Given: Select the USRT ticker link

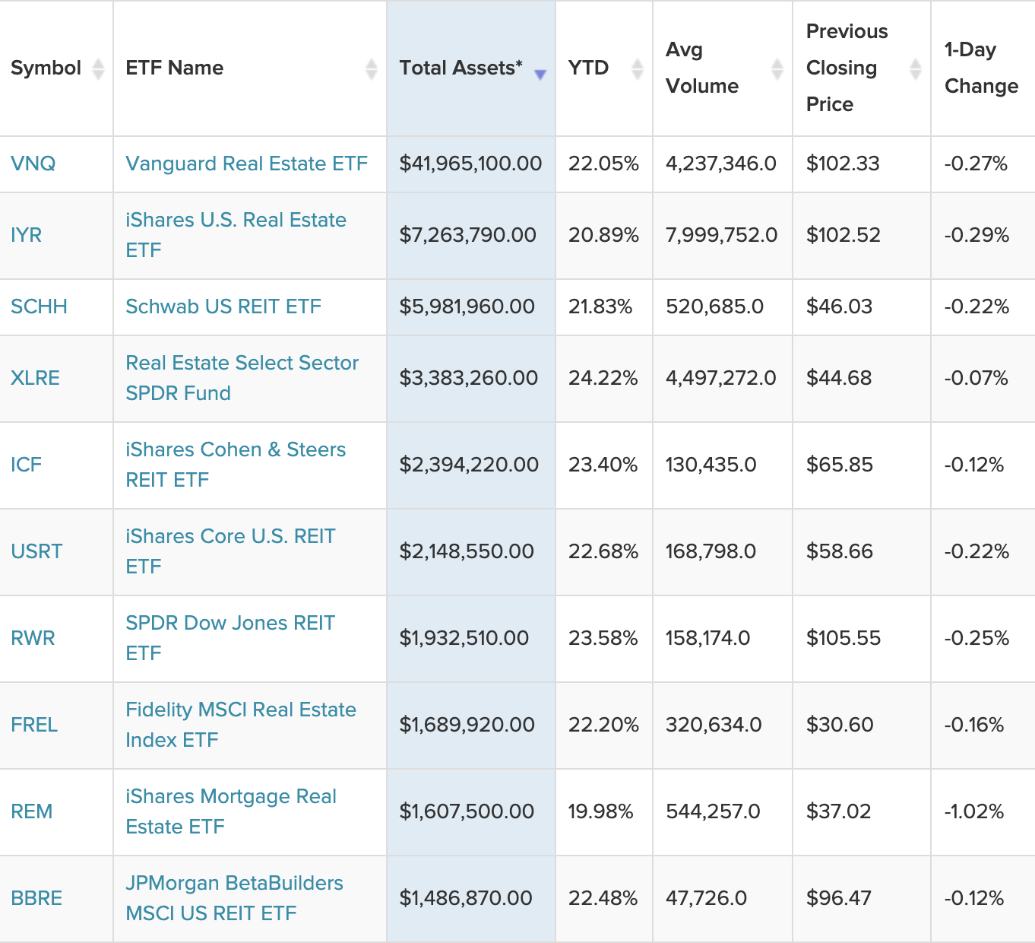Looking at the screenshot, I should [x=36, y=551].
